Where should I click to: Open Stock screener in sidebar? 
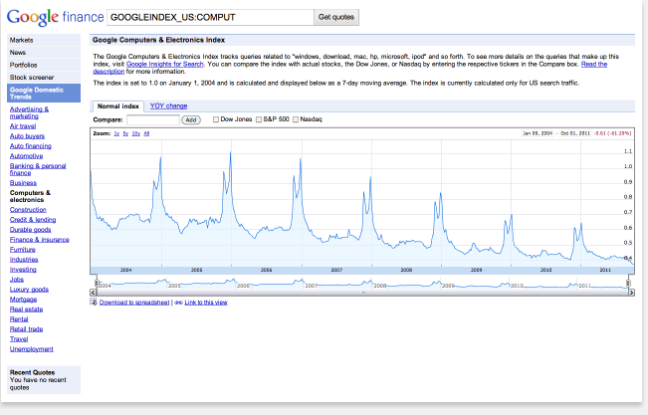click(x=32, y=77)
